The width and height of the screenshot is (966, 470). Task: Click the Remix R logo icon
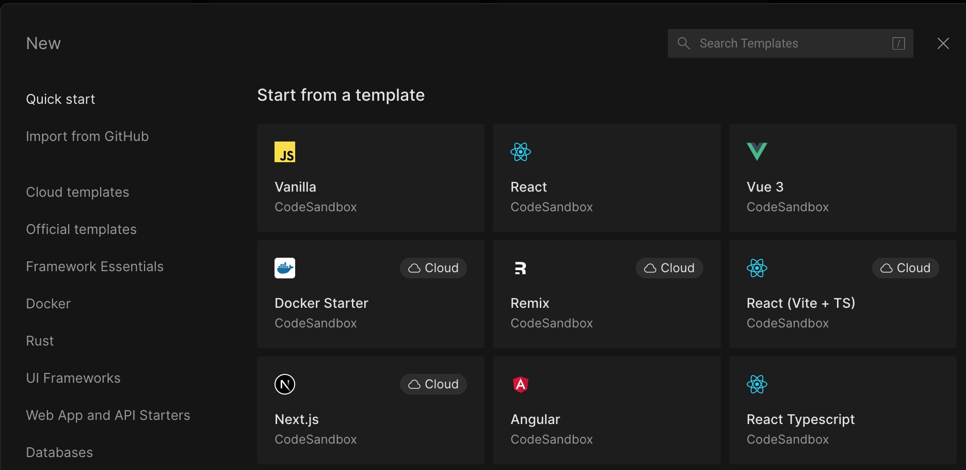pos(521,268)
